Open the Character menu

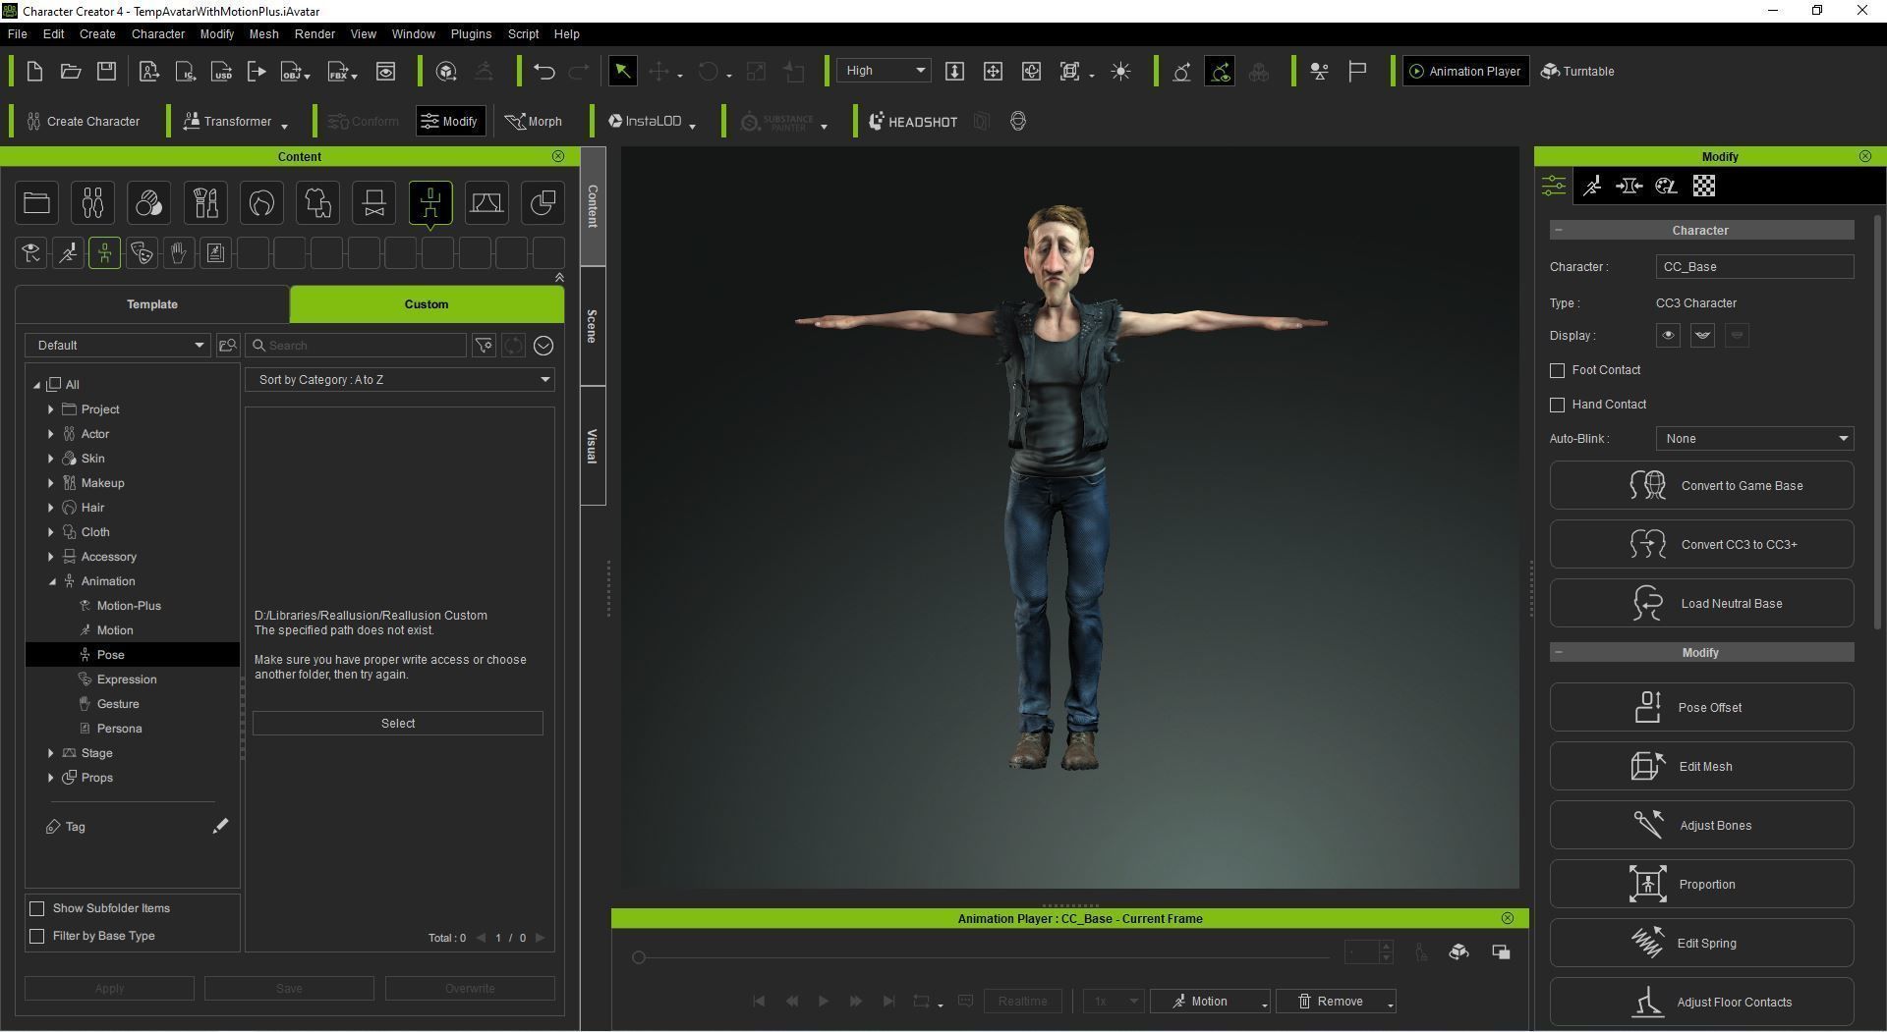tap(157, 33)
